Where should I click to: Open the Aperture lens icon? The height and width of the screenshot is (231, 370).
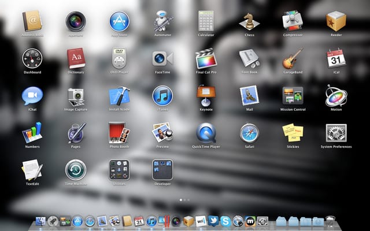76,21
